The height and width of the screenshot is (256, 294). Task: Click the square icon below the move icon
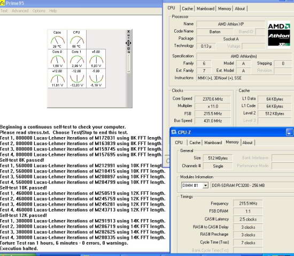point(129,48)
